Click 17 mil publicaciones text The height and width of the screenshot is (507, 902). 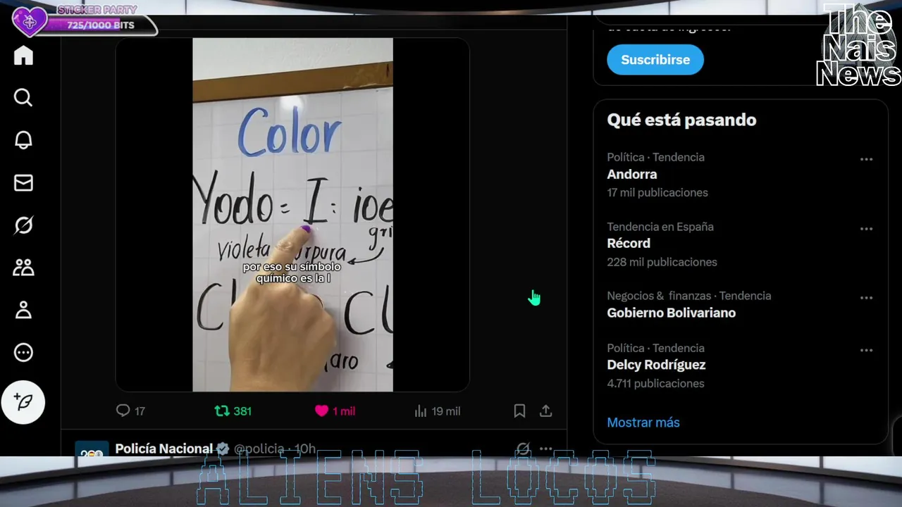pyautogui.click(x=657, y=192)
